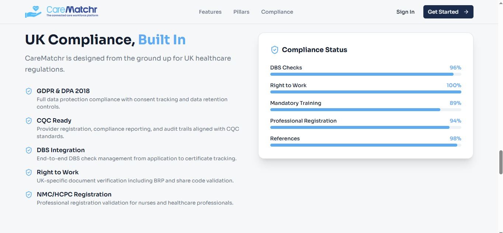
Task: Click the Right to Work progress bar
Action: [365, 92]
